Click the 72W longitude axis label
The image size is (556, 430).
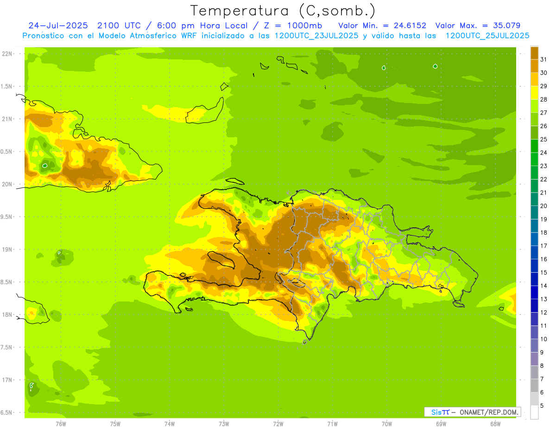(278, 424)
